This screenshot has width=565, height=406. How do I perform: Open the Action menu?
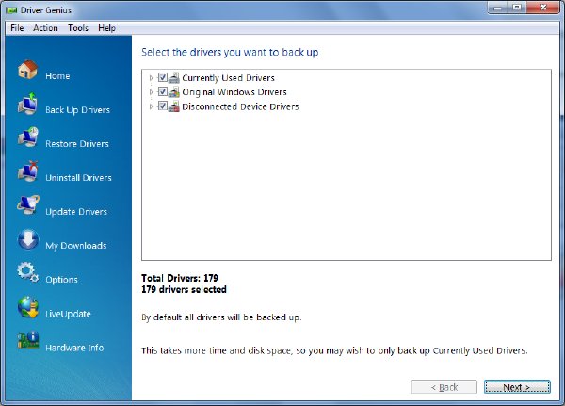tap(45, 28)
